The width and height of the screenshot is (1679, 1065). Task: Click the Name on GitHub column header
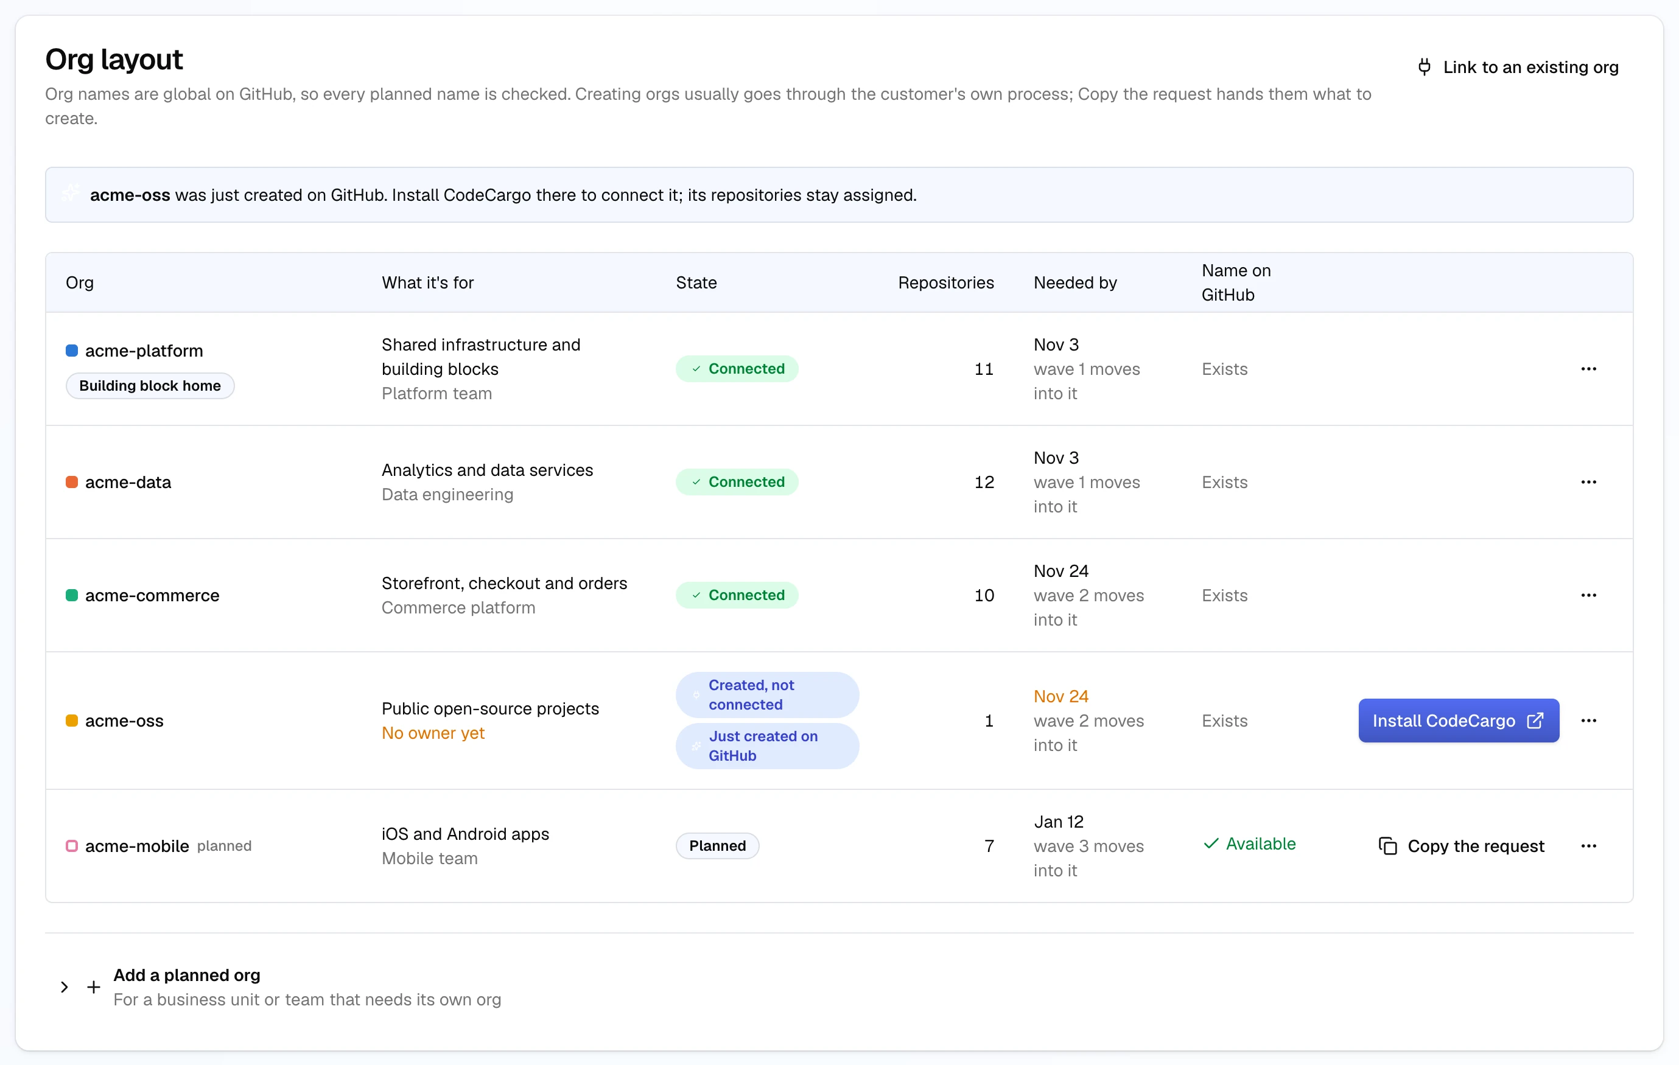[1236, 282]
